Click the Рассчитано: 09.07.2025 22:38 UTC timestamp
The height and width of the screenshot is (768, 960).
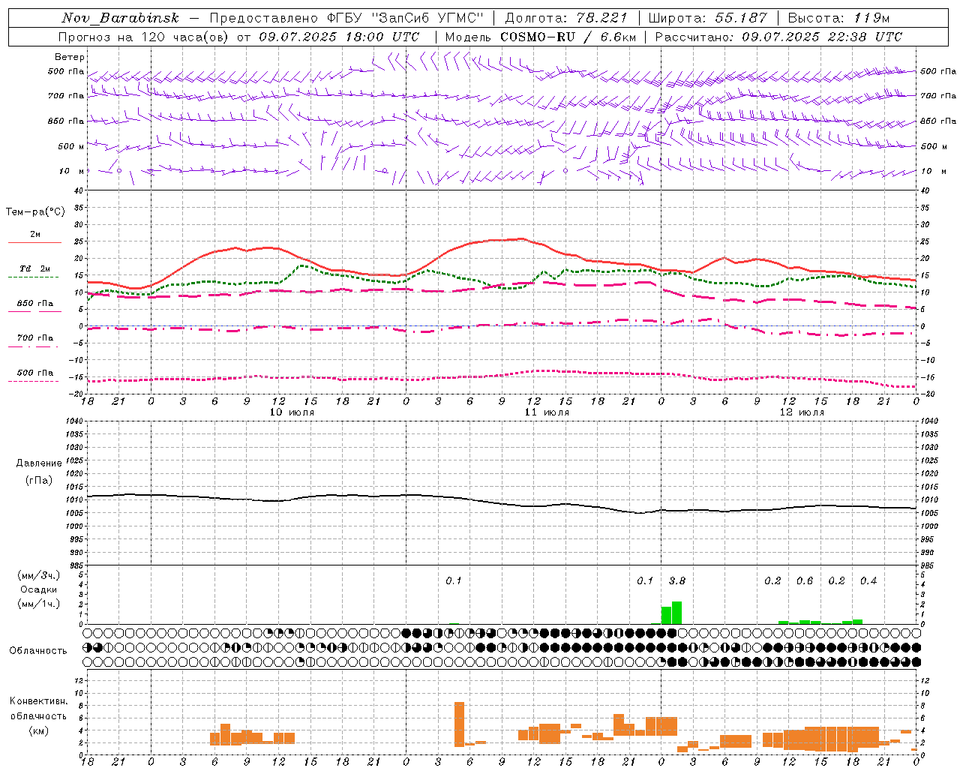[778, 37]
